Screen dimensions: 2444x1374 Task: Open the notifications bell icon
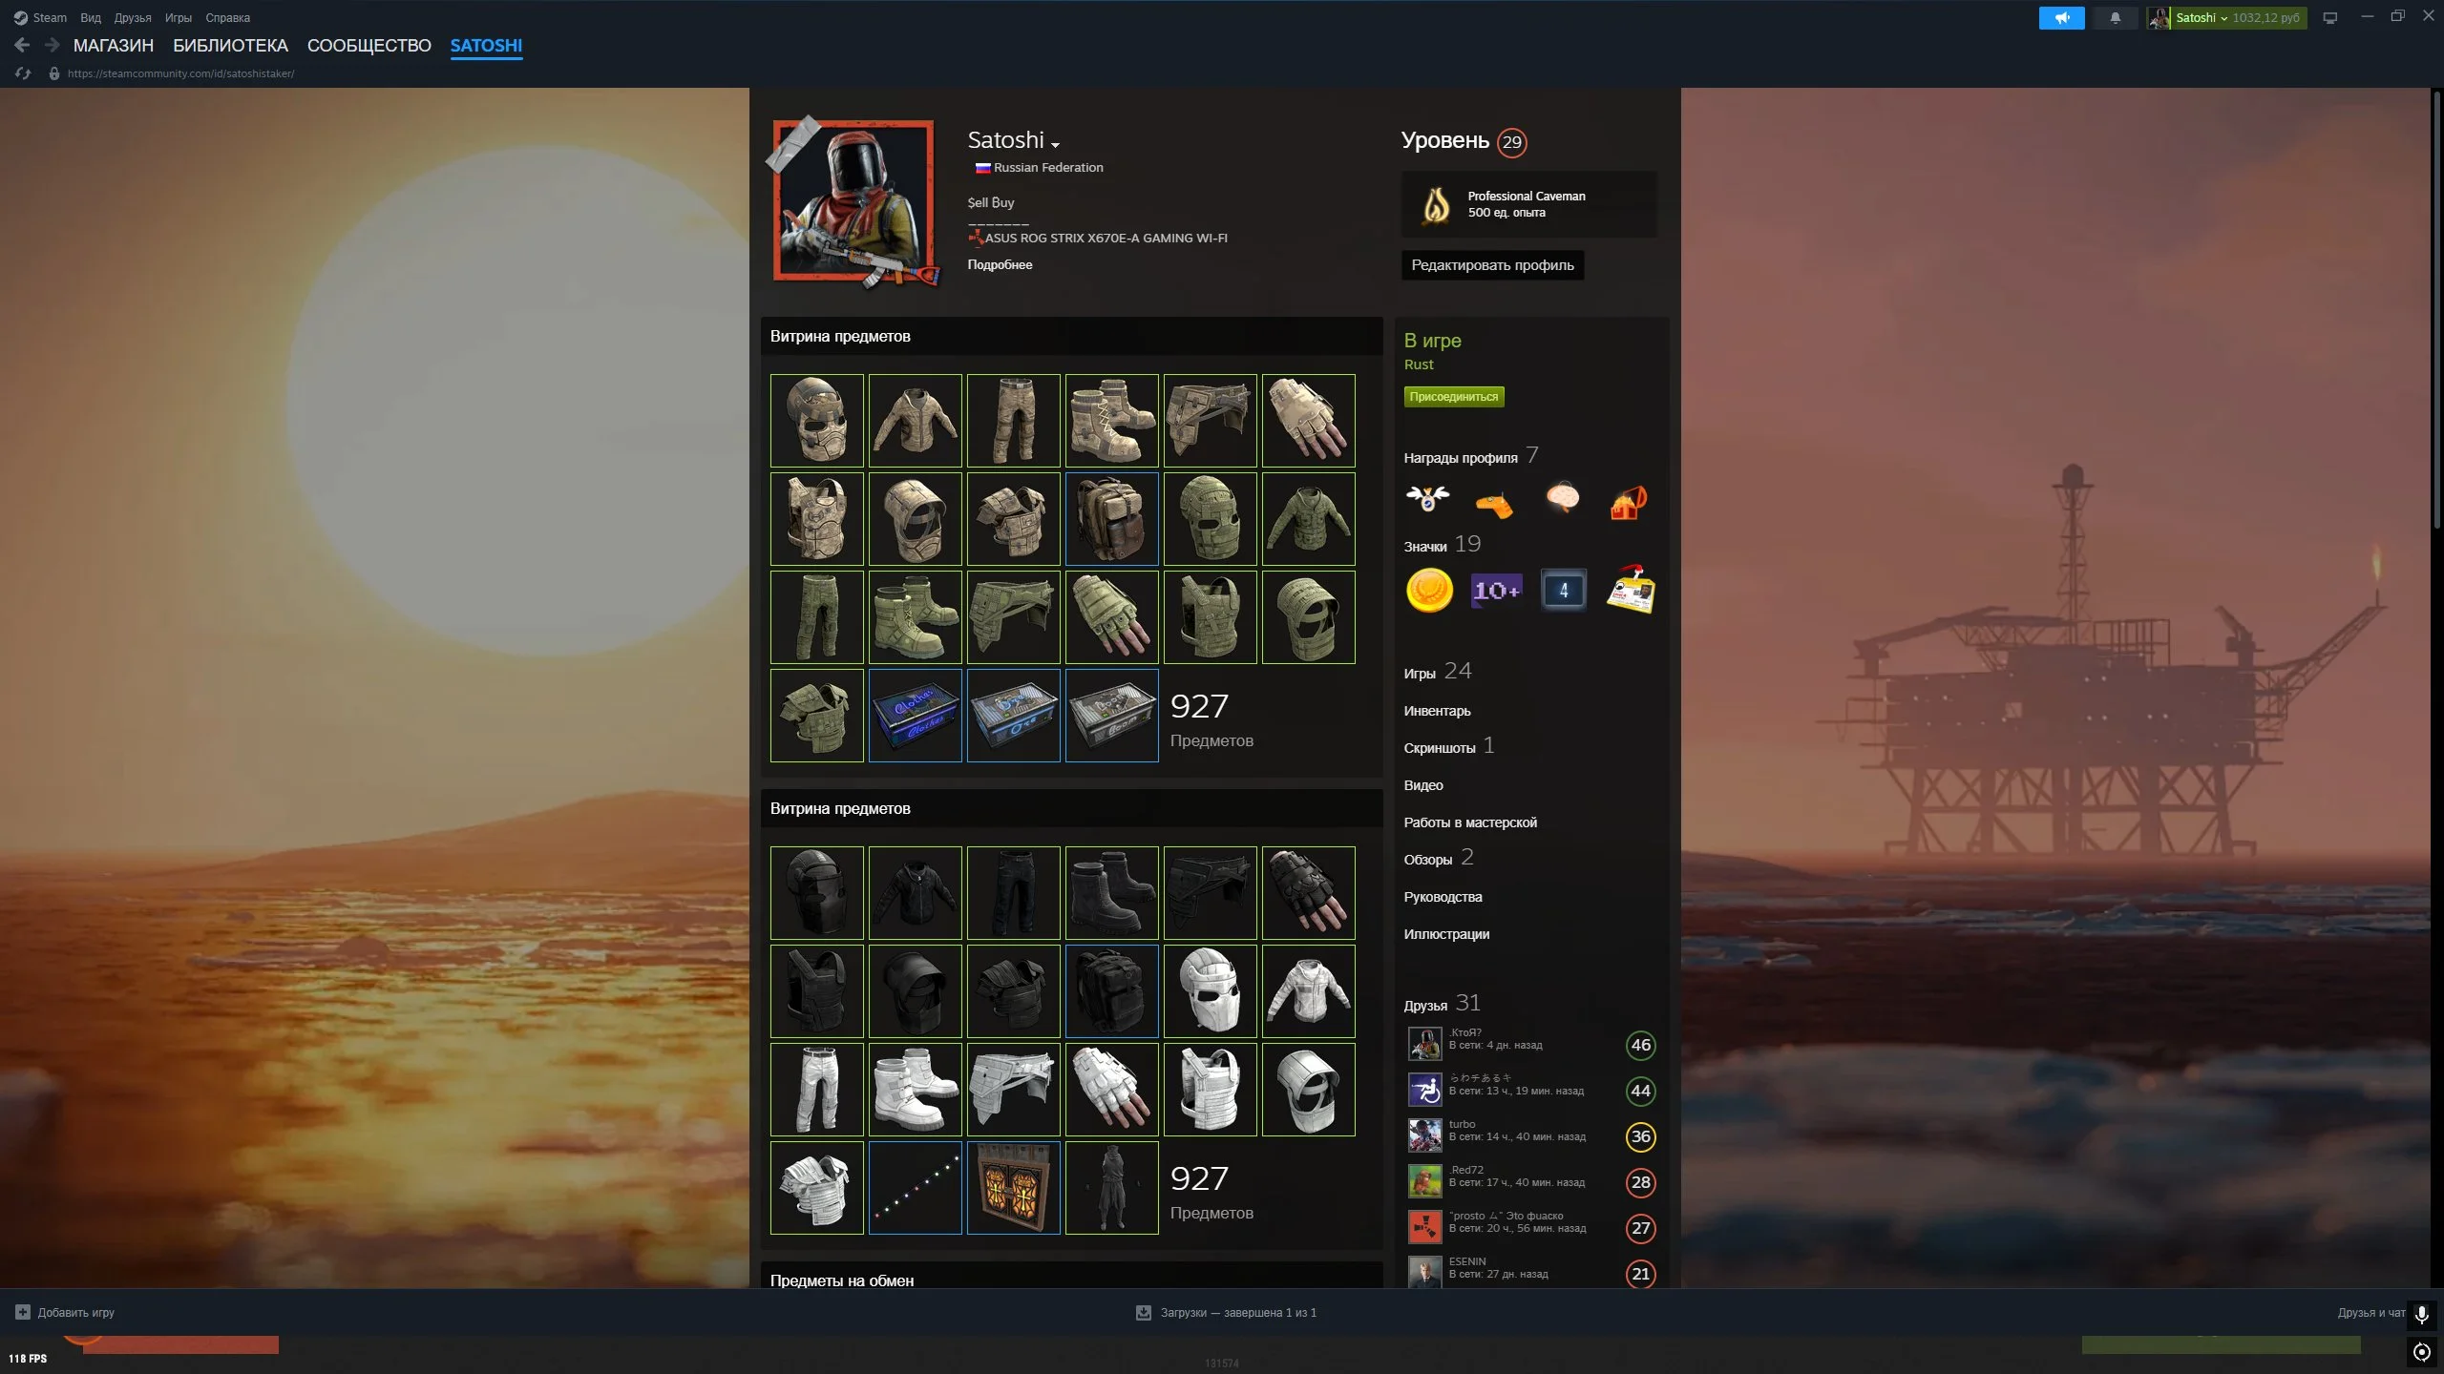(x=2115, y=18)
